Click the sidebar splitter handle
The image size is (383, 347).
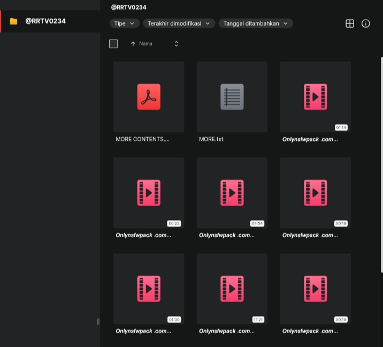pyautogui.click(x=98, y=322)
